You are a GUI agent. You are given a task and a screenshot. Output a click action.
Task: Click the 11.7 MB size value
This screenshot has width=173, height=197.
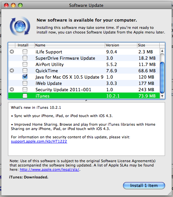point(147,64)
